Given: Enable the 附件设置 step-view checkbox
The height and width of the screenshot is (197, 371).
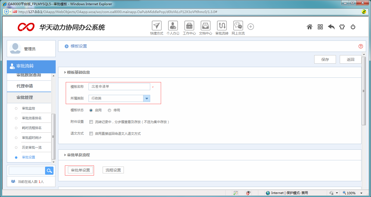Looking at the screenshot, I should [x=91, y=122].
